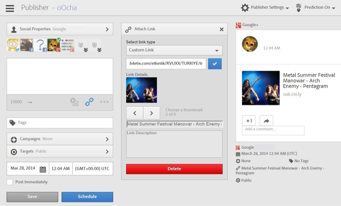341x206 pixels.
Task: Click the +1 button in preview
Action: (249, 121)
